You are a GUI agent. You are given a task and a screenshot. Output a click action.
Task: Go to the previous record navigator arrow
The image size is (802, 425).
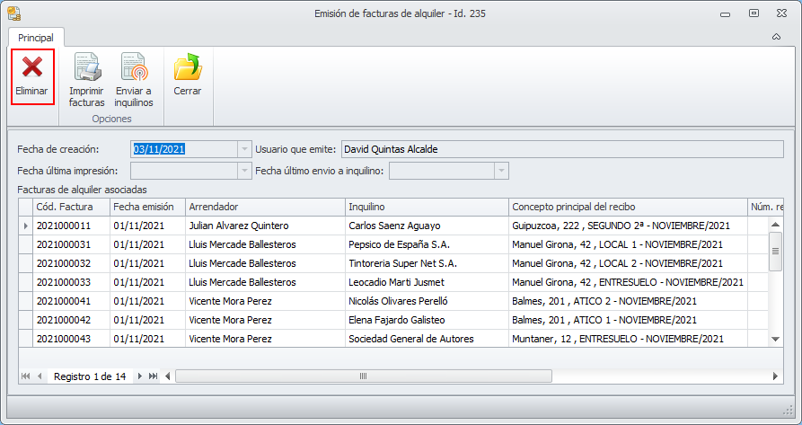[x=40, y=376]
